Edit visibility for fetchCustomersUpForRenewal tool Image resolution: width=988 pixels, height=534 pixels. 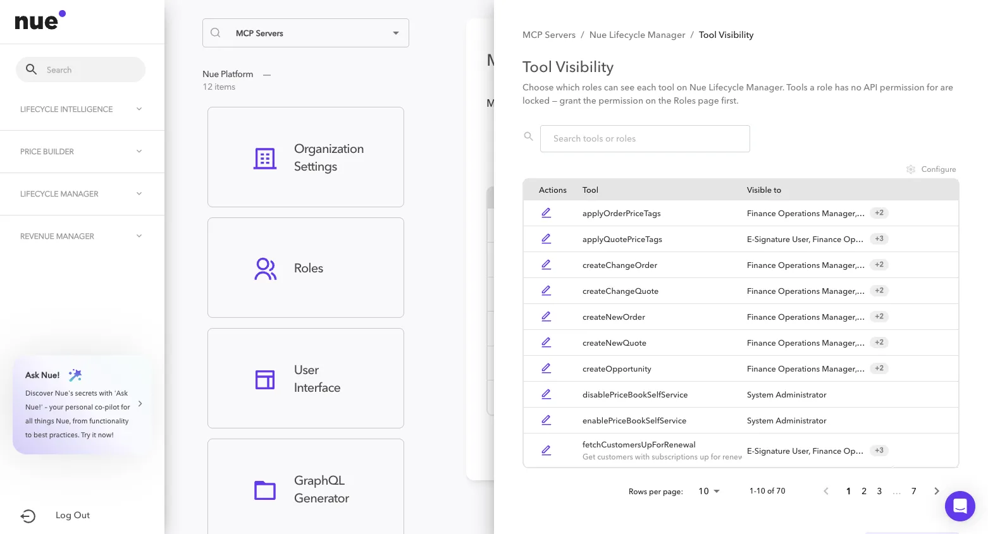546,451
